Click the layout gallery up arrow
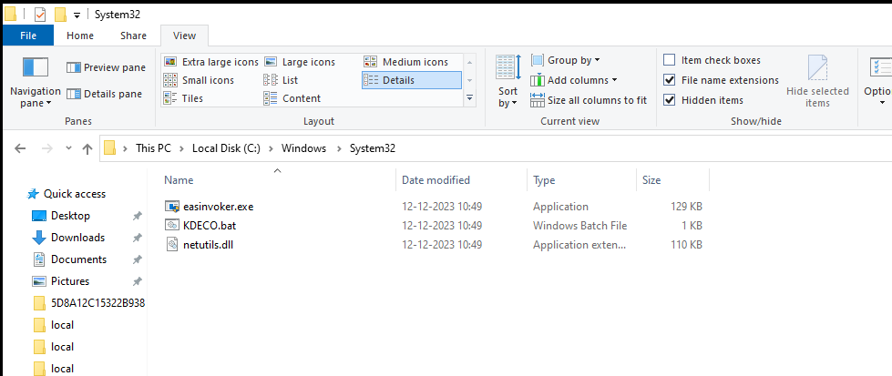Screen dimensions: 892x376 coord(469,62)
